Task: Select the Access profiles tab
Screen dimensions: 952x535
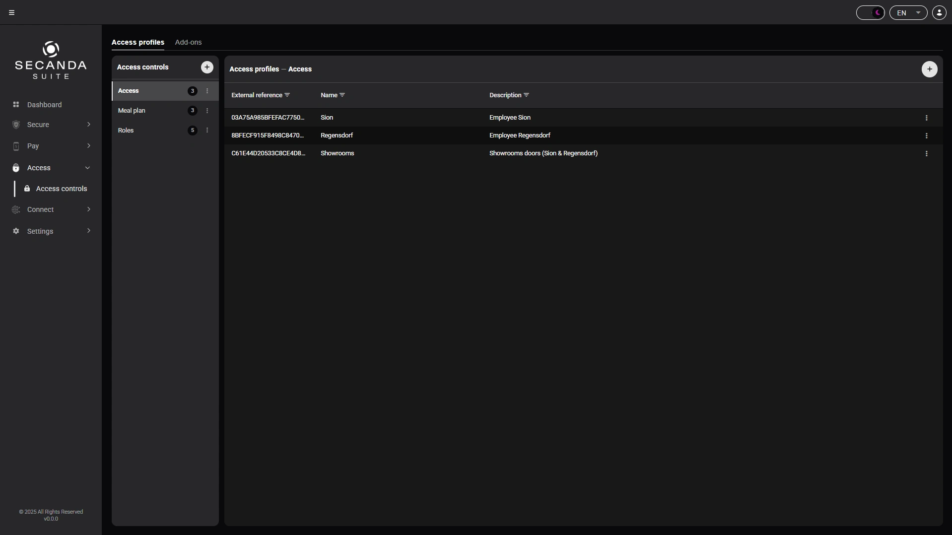Action: 137,42
